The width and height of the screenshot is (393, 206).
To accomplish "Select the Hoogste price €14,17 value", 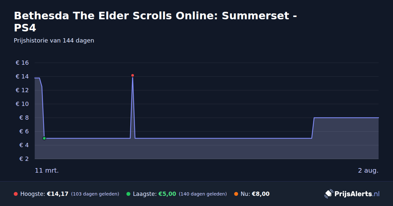I will pyautogui.click(x=58, y=194).
